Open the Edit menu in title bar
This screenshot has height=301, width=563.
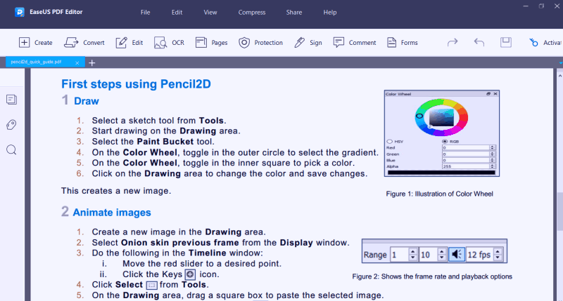[177, 12]
